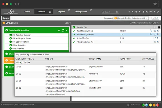The image size is (162, 108).
Task: Expand the OneDrive File Activities chevron
Action: 66,30
